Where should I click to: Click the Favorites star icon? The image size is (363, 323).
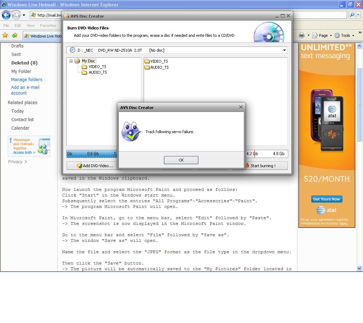pos(5,35)
